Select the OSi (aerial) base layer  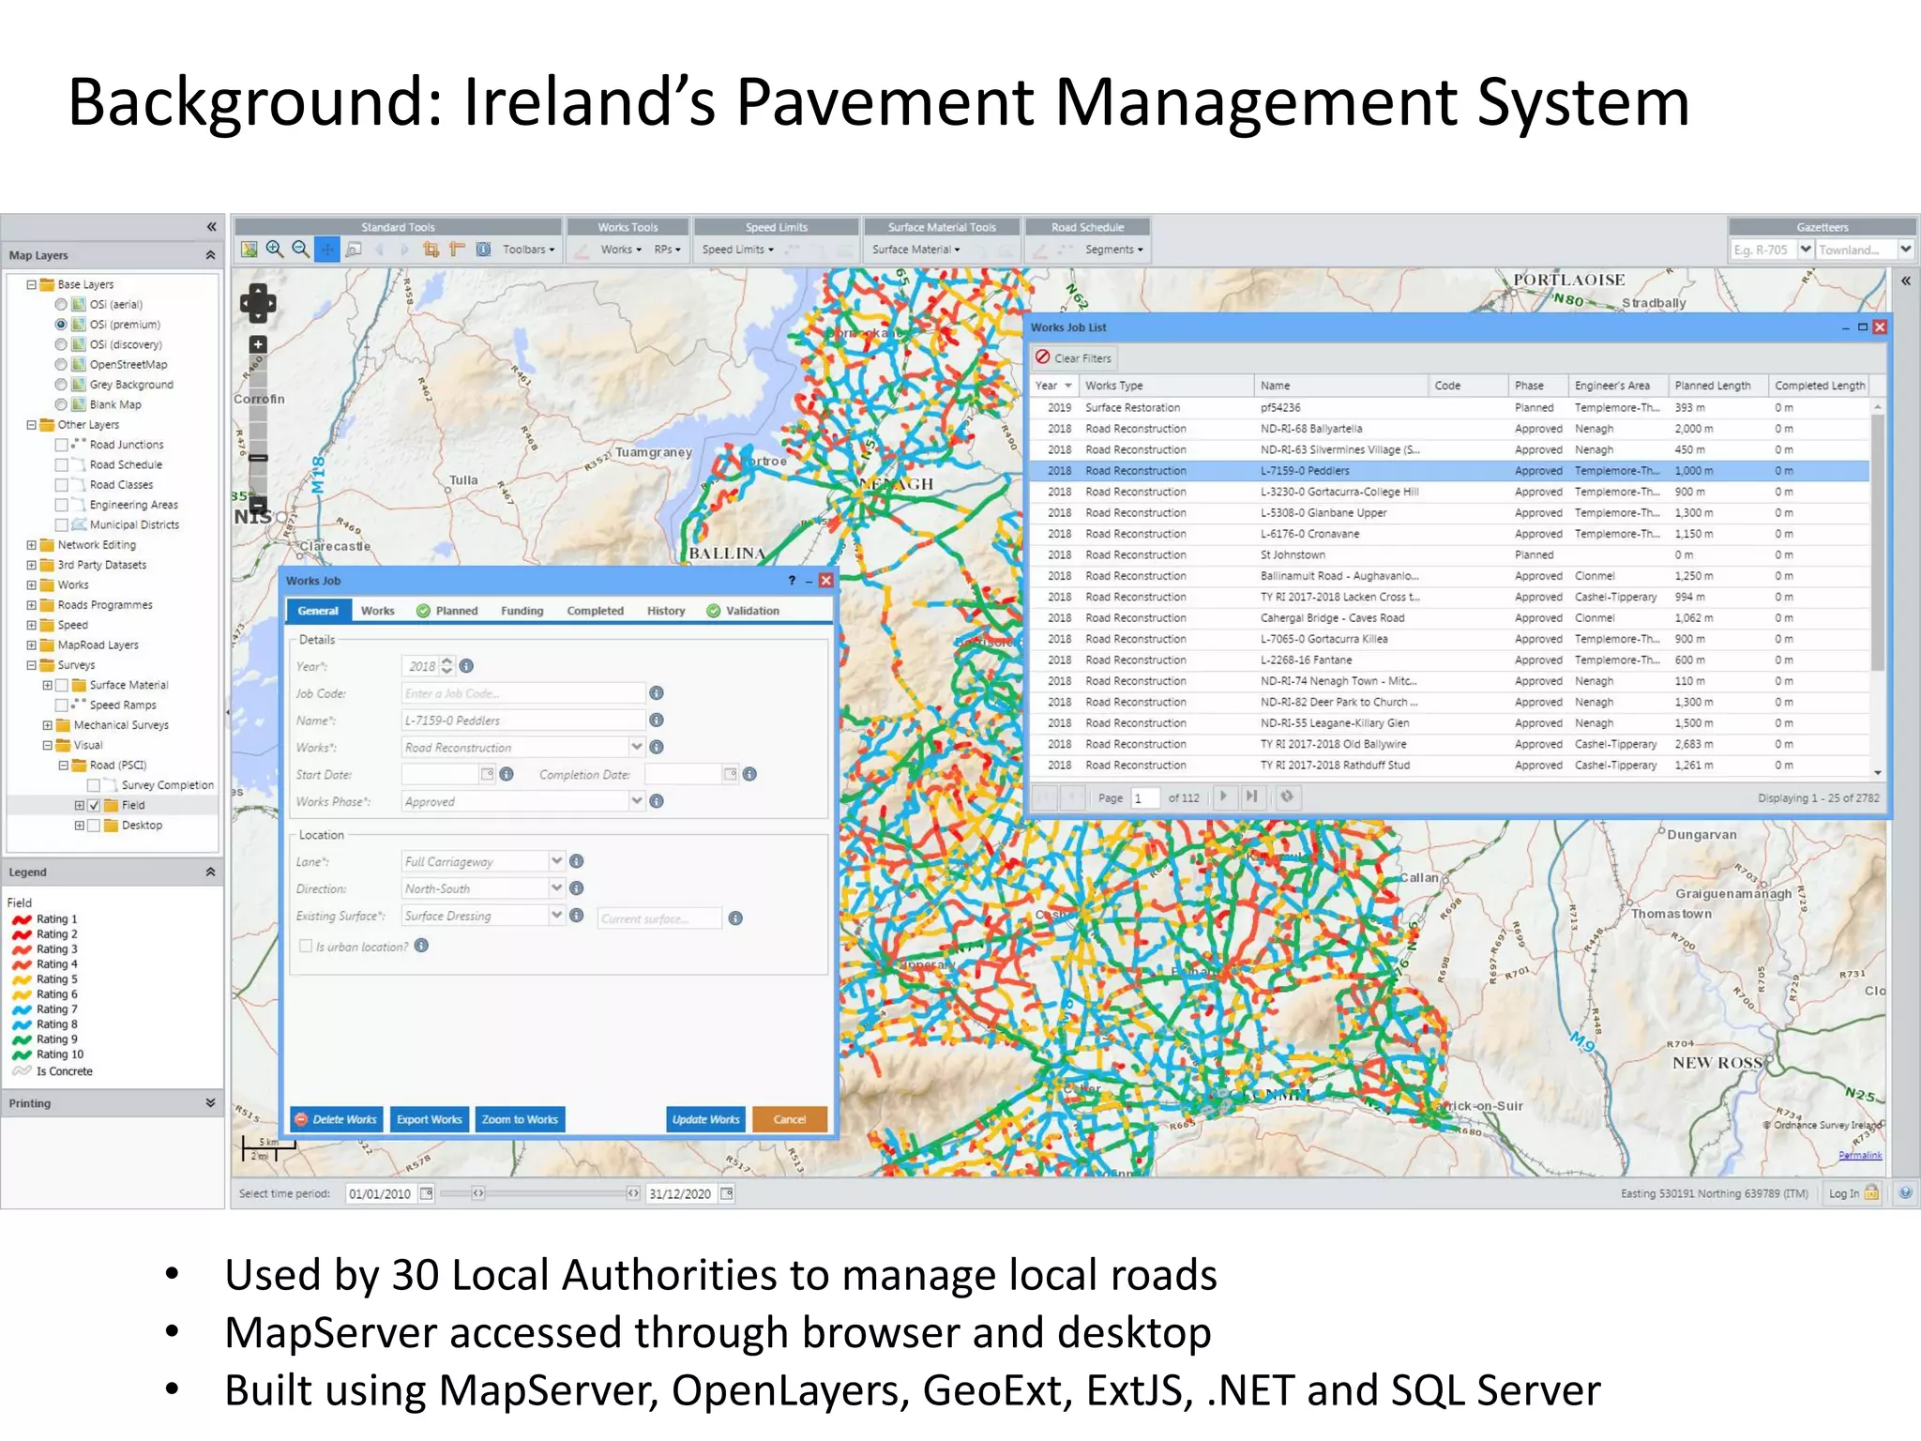[61, 304]
